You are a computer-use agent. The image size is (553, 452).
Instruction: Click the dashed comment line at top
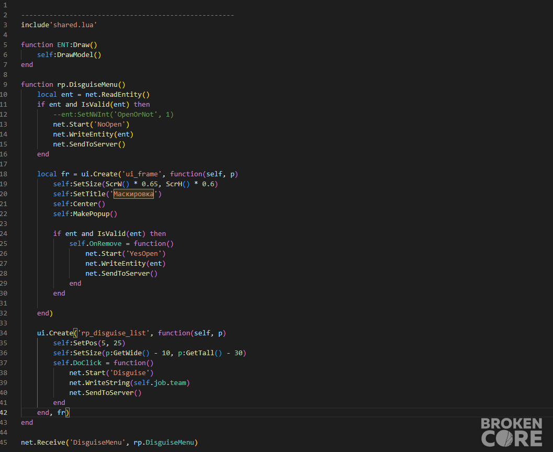point(127,15)
